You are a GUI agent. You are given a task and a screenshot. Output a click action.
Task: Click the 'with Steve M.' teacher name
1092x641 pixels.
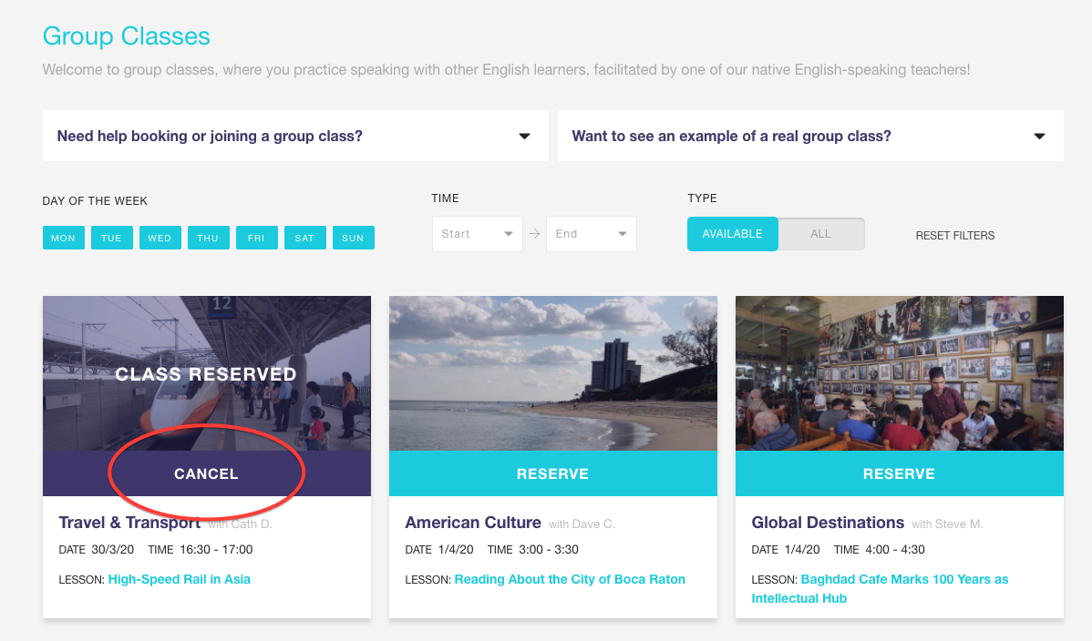[947, 524]
